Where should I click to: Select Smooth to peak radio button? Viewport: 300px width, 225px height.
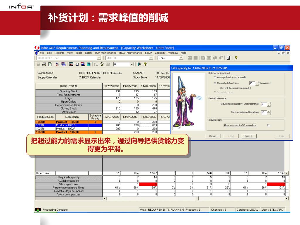[215, 92]
